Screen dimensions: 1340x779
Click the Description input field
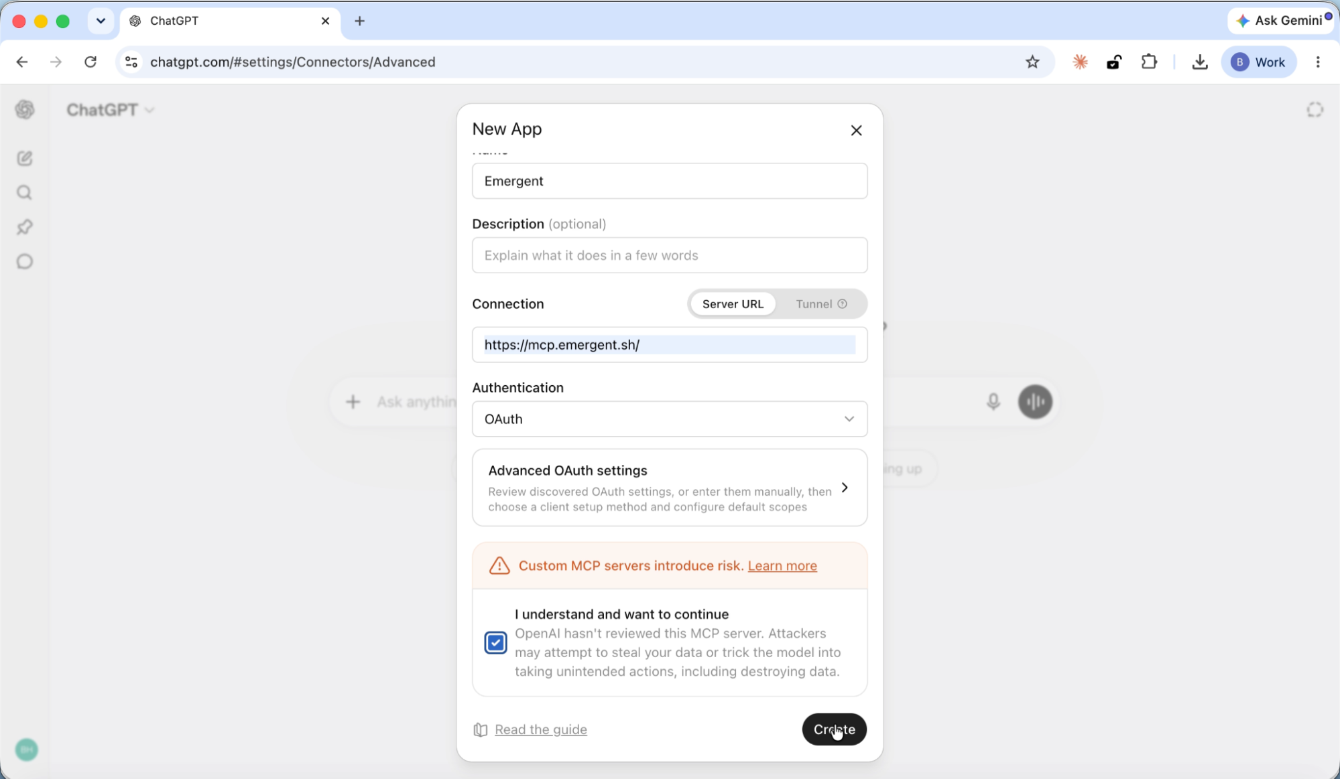click(x=670, y=255)
